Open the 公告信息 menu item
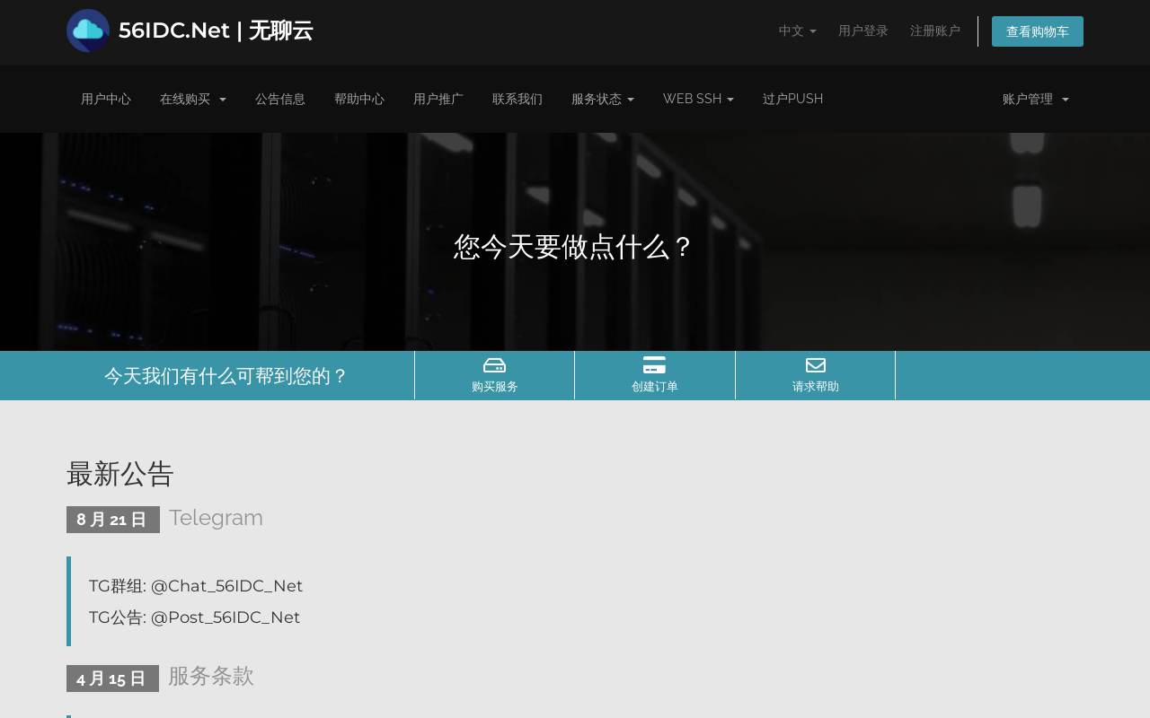This screenshot has height=718, width=1150. coord(280,99)
